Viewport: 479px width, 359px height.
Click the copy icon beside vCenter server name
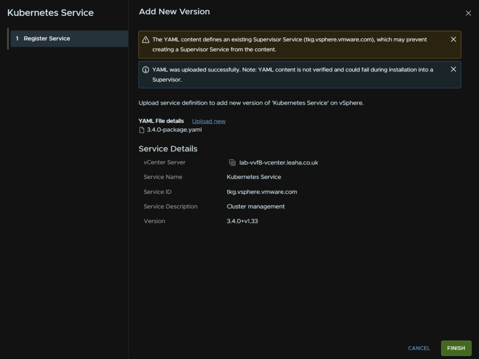(232, 163)
